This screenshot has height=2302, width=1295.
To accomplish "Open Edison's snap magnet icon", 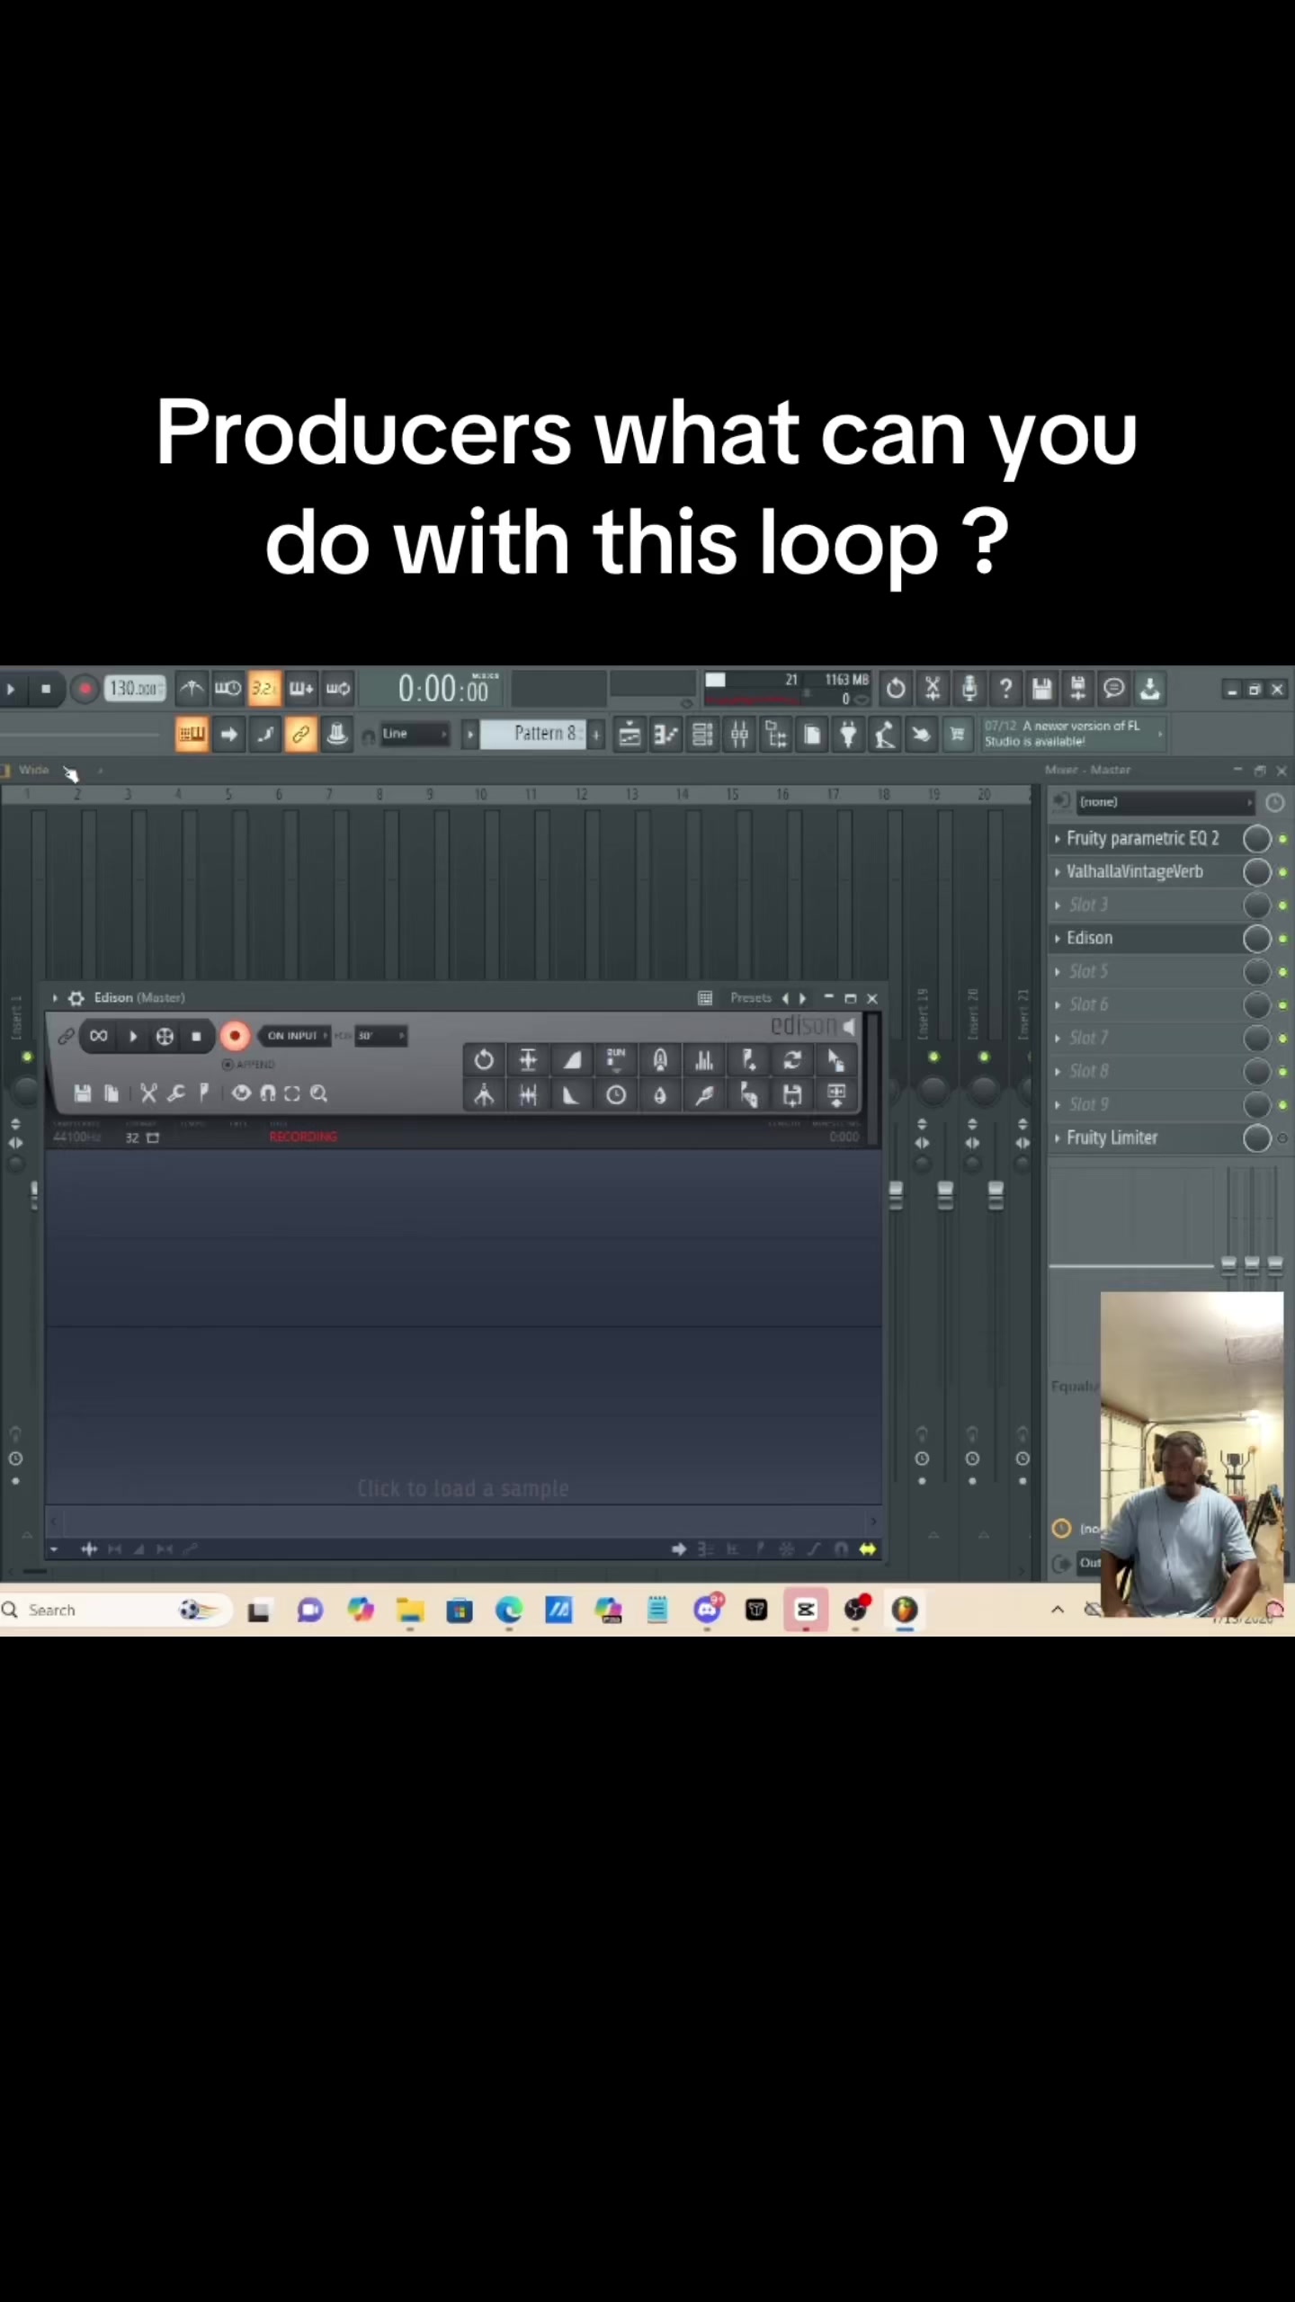I will tap(267, 1093).
